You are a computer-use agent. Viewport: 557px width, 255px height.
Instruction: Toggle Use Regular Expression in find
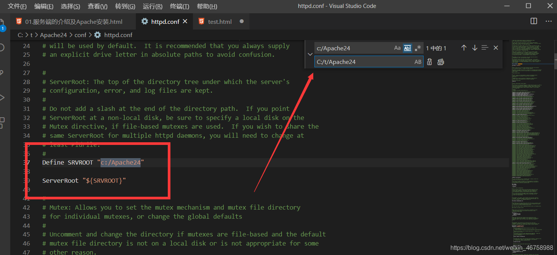pyautogui.click(x=418, y=48)
